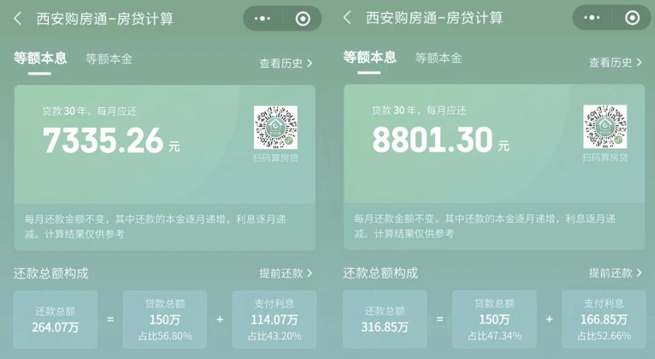Tap the 8801.30 元 monthly payment
The image size is (655, 359).
coord(441,139)
